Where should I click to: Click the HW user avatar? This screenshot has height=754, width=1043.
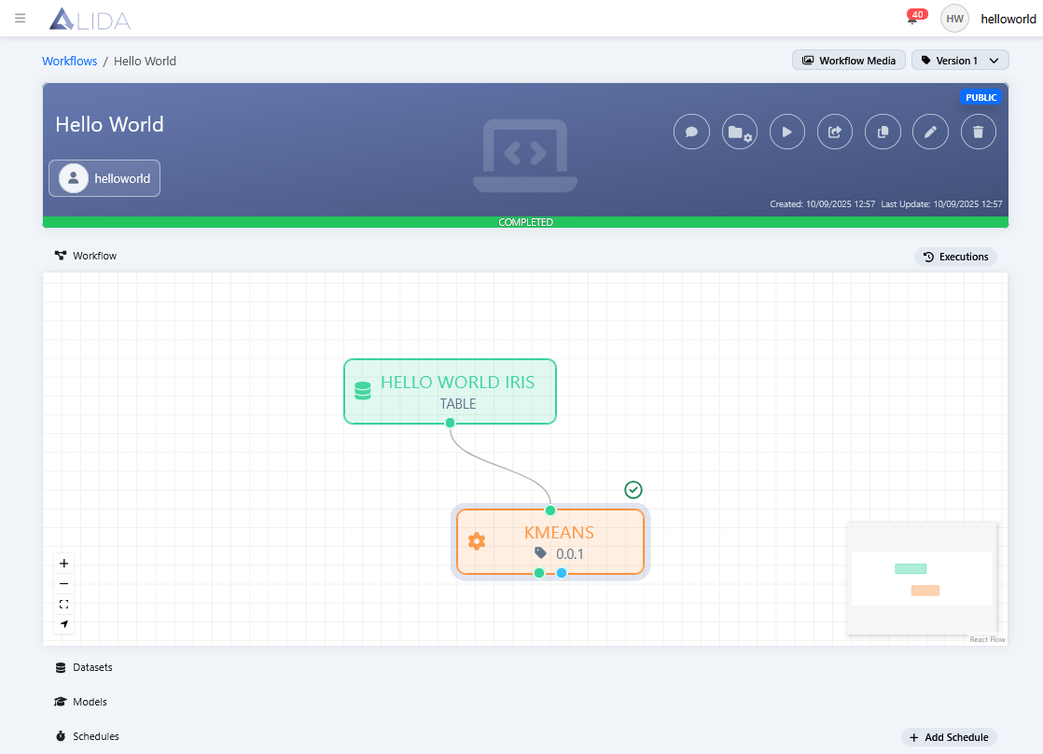(x=954, y=19)
